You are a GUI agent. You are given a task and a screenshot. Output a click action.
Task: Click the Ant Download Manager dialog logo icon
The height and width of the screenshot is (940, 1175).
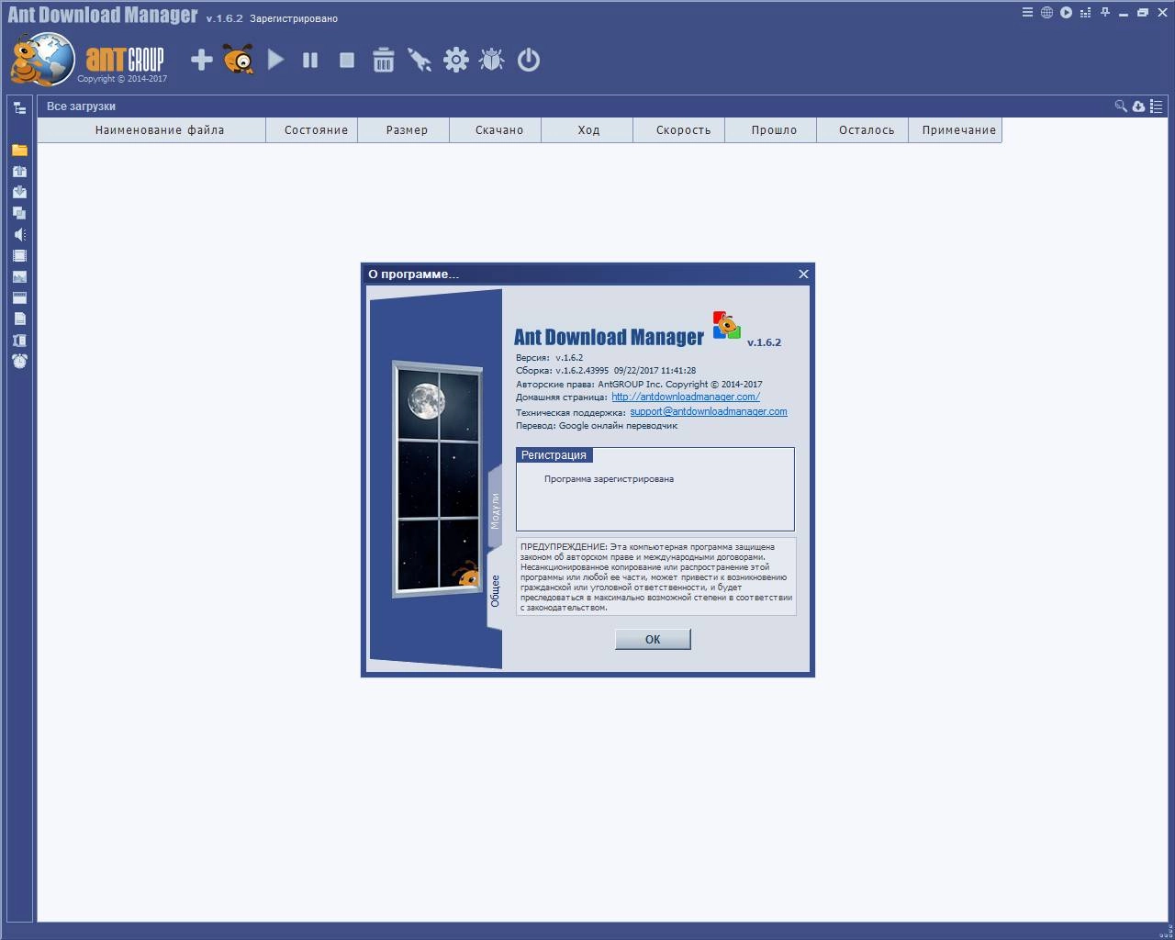click(726, 326)
